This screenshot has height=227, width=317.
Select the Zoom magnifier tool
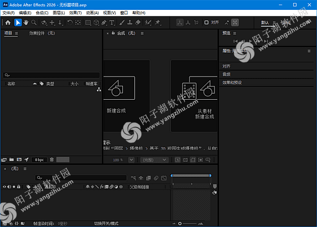(x=34, y=22)
